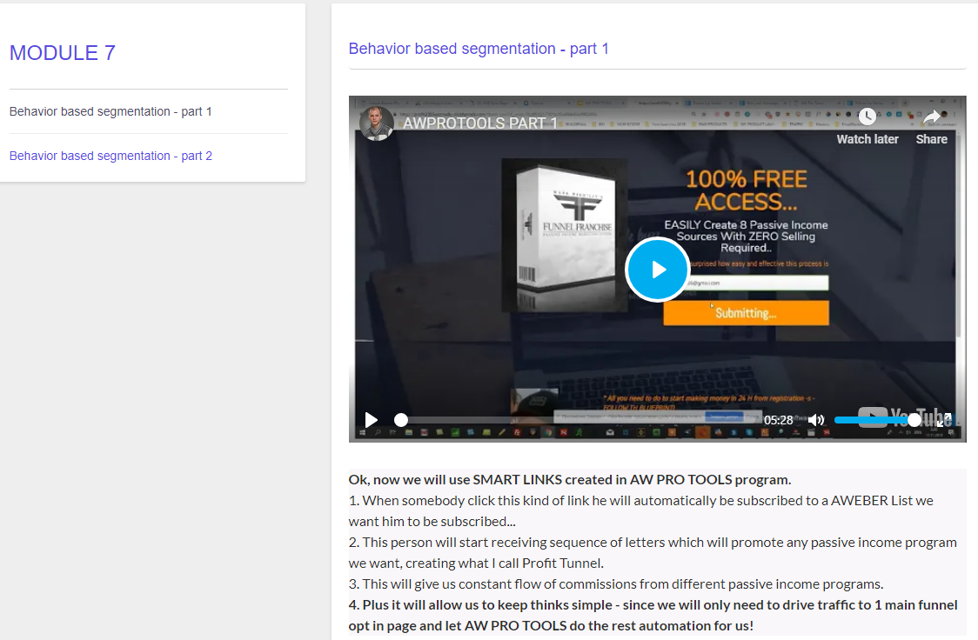
Task: Click the Watch later label
Action: coord(867,139)
